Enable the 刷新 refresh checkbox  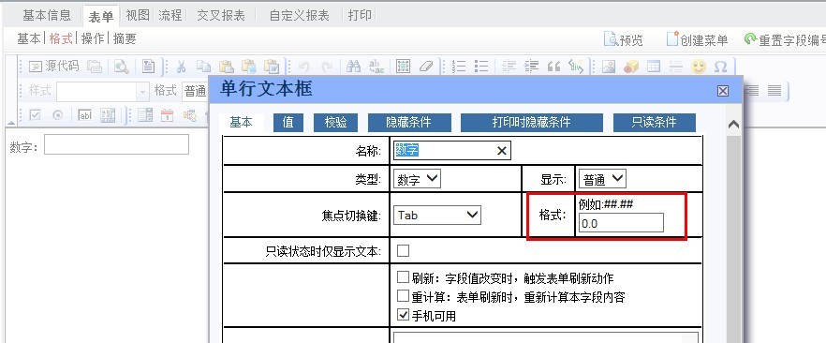[403, 277]
